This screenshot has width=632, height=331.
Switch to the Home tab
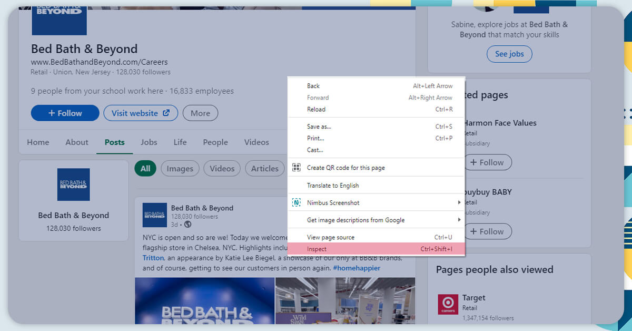click(x=38, y=142)
